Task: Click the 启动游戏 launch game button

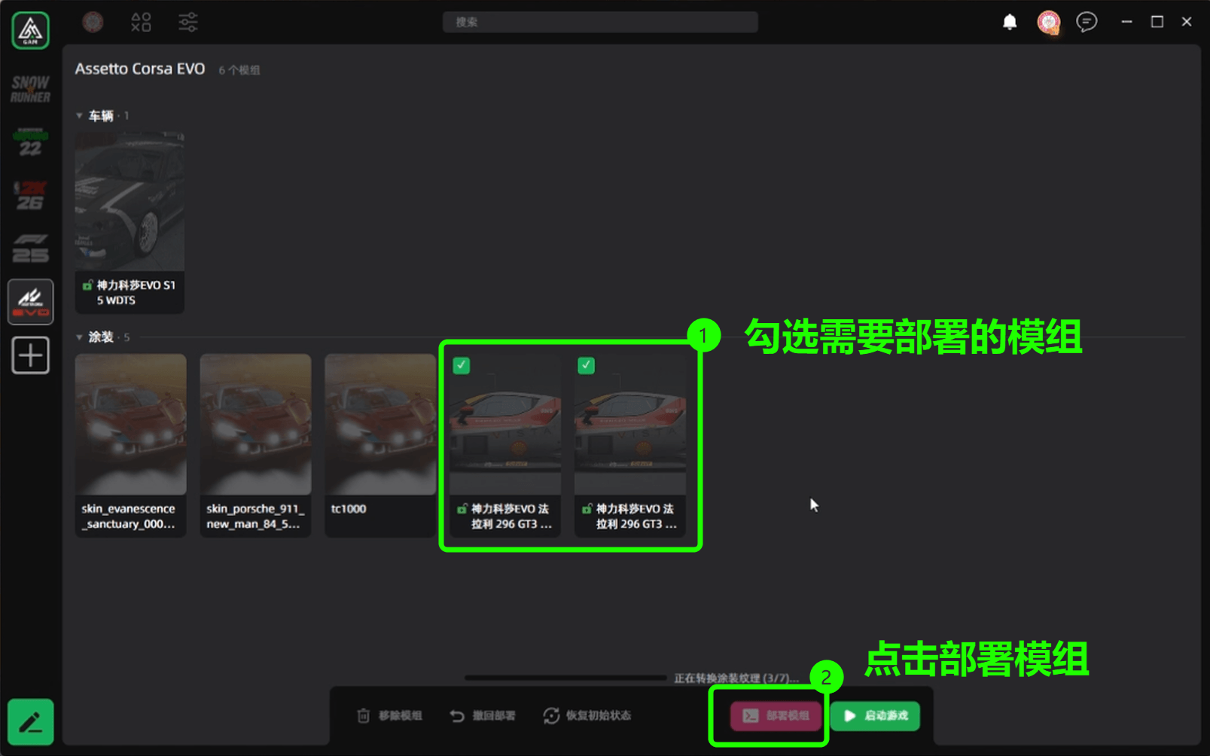Action: click(x=875, y=715)
